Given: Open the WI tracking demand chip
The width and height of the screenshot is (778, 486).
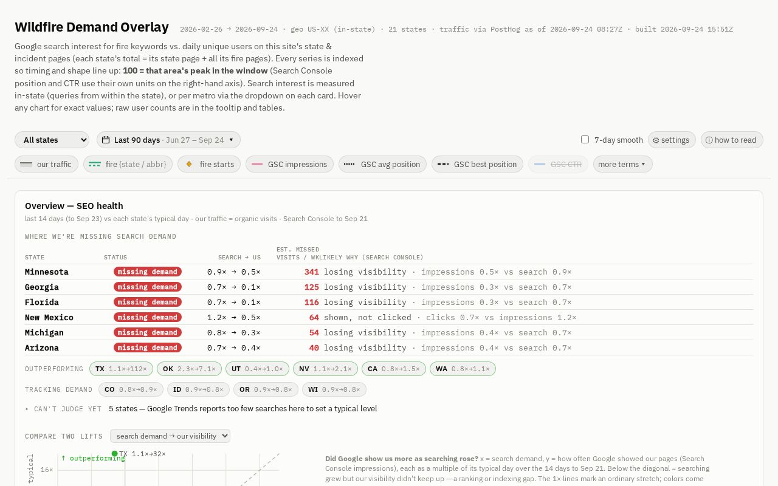Looking at the screenshot, I should pyautogui.click(x=334, y=389).
